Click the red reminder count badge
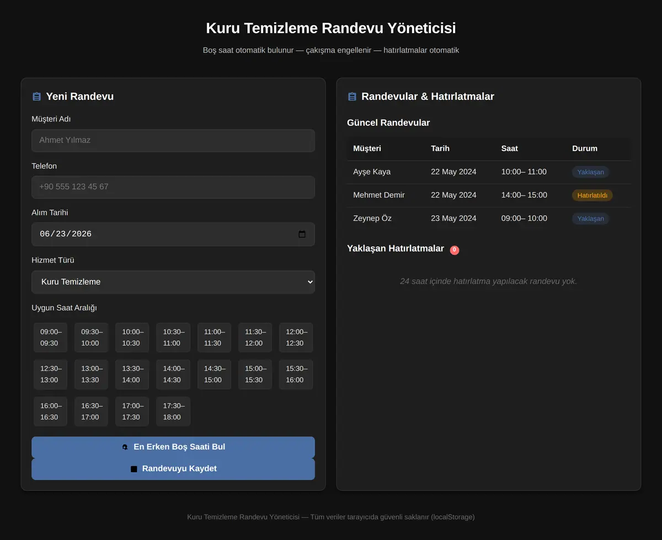The image size is (662, 540). [x=455, y=250]
